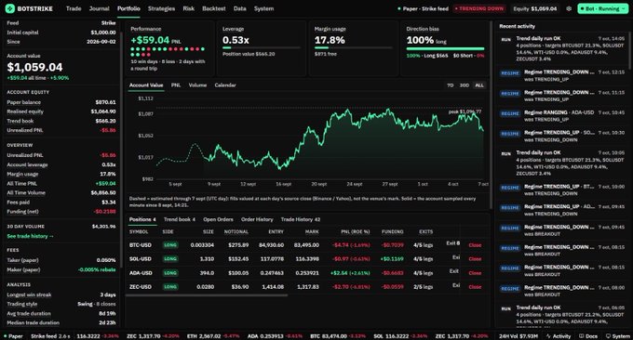Viewport: 633px width, 340px height.
Task: Click the LONG badge for BTC-USD
Action: tap(170, 245)
